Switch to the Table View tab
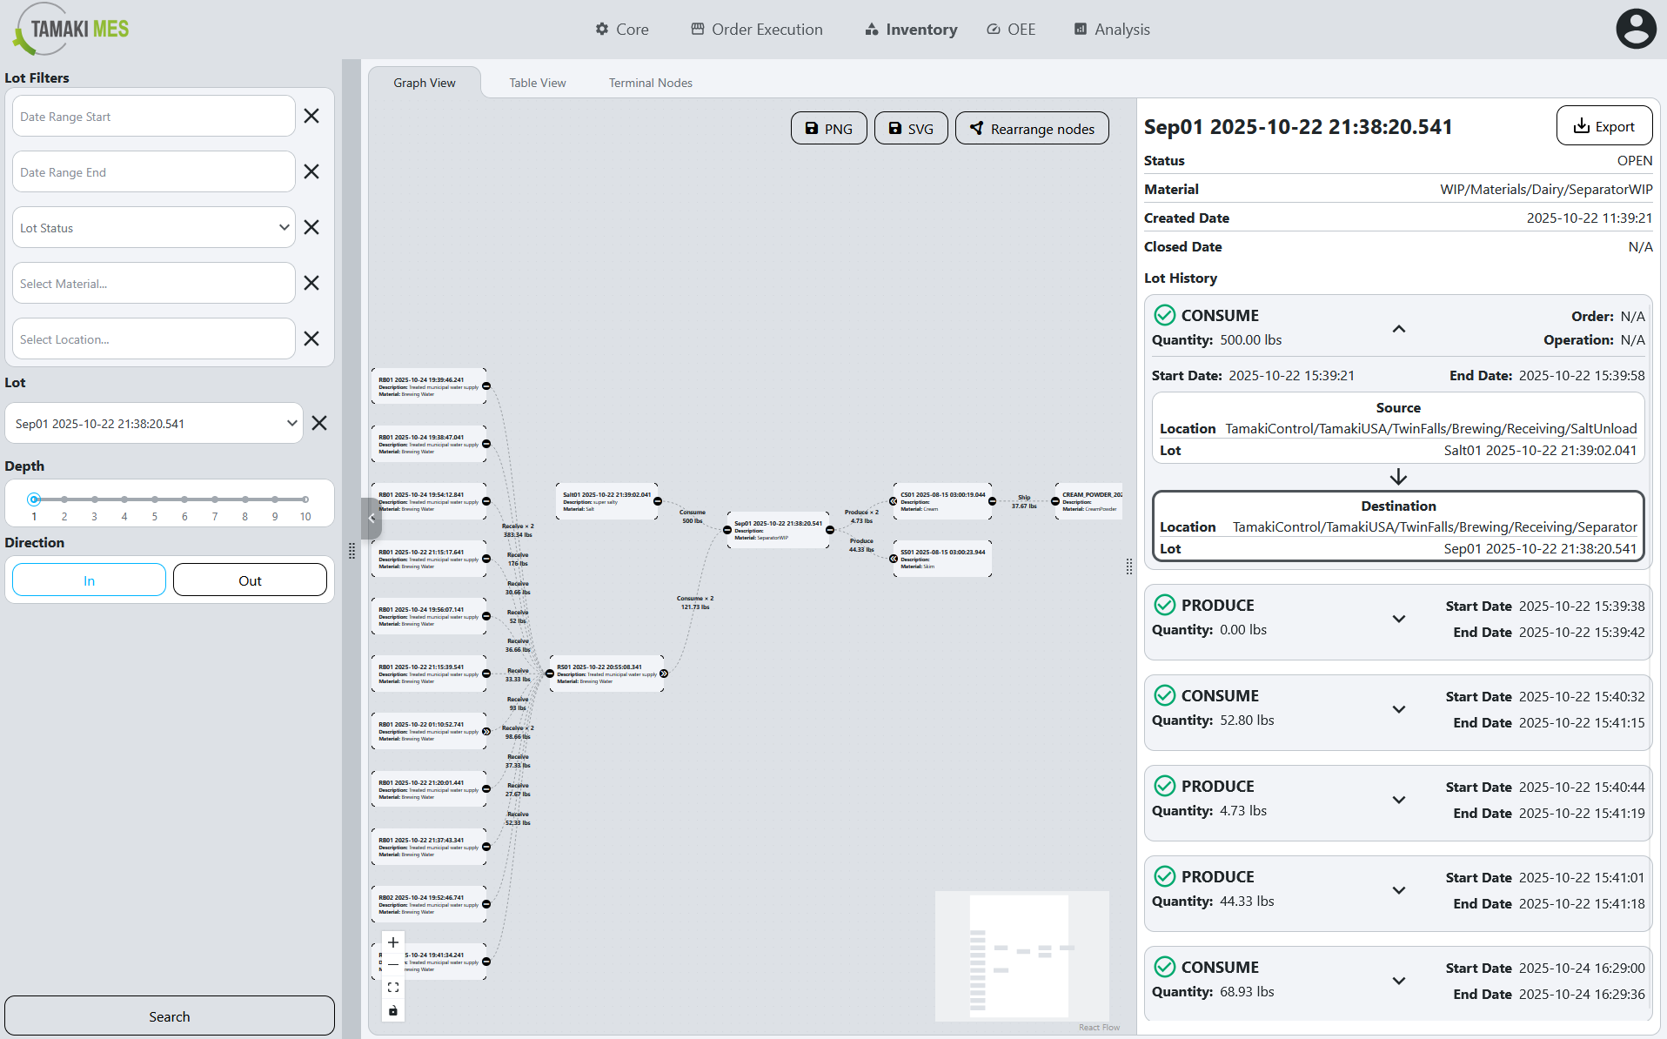Viewport: 1667px width, 1039px height. pos(538,83)
